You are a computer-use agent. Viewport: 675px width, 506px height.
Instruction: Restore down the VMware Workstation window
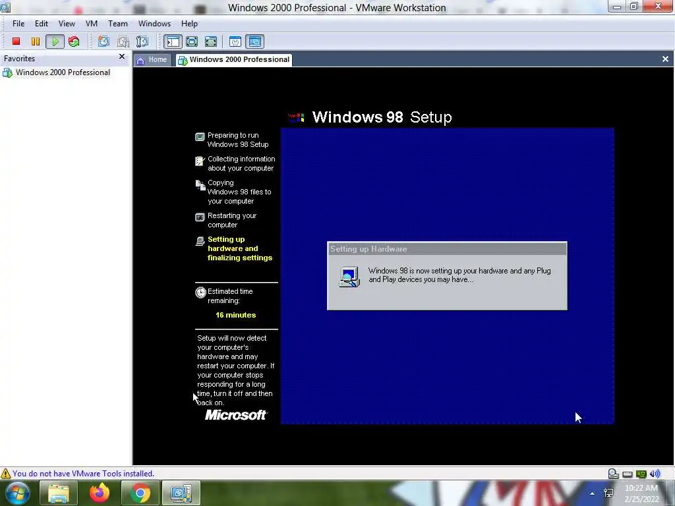point(634,7)
